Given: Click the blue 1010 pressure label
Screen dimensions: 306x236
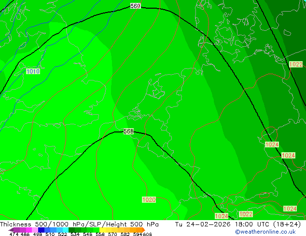Looking at the screenshot, I should 33,71.
